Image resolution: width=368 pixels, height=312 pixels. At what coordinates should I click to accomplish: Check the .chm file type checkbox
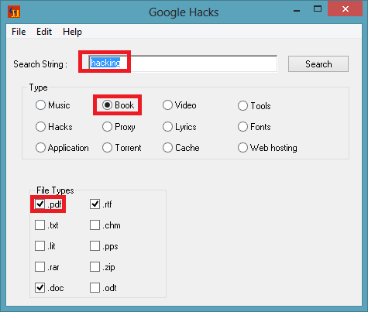[x=95, y=225]
